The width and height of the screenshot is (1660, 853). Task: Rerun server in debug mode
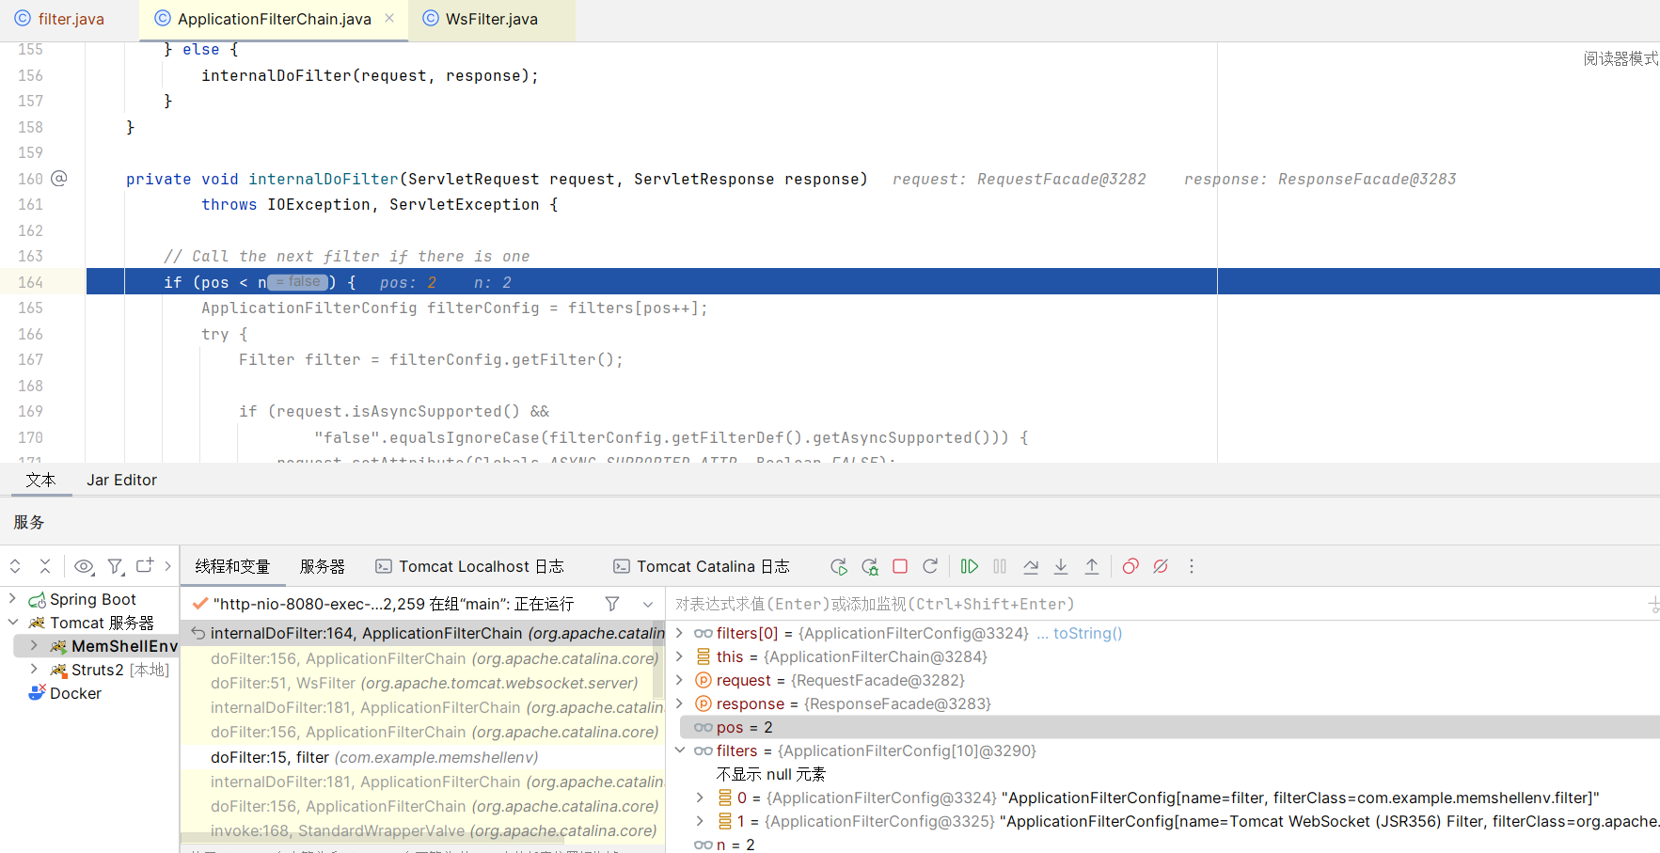pyautogui.click(x=870, y=566)
